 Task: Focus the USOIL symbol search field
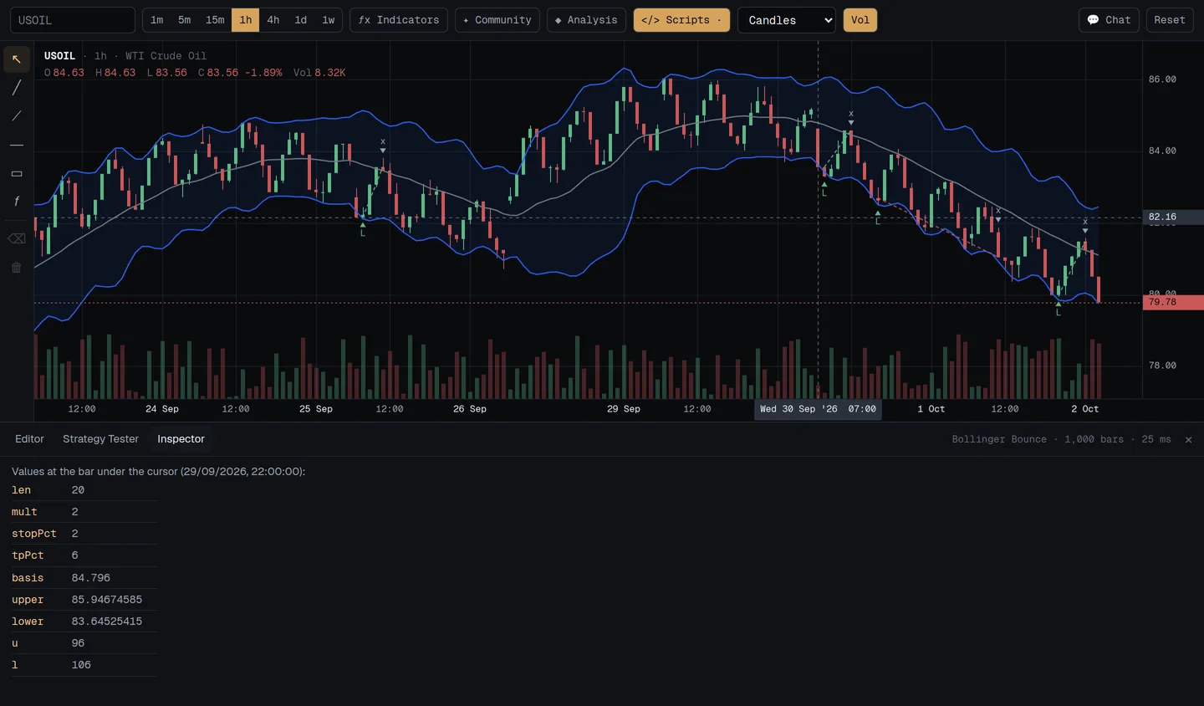tap(73, 20)
